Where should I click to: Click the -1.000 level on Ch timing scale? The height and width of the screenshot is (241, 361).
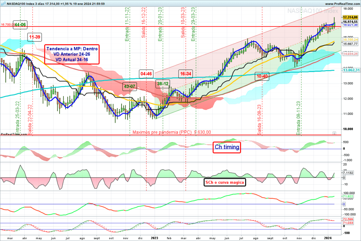tap(347, 160)
